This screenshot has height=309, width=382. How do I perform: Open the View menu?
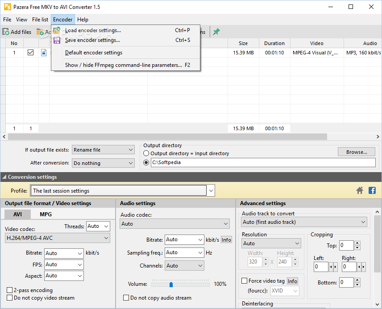[x=21, y=20]
